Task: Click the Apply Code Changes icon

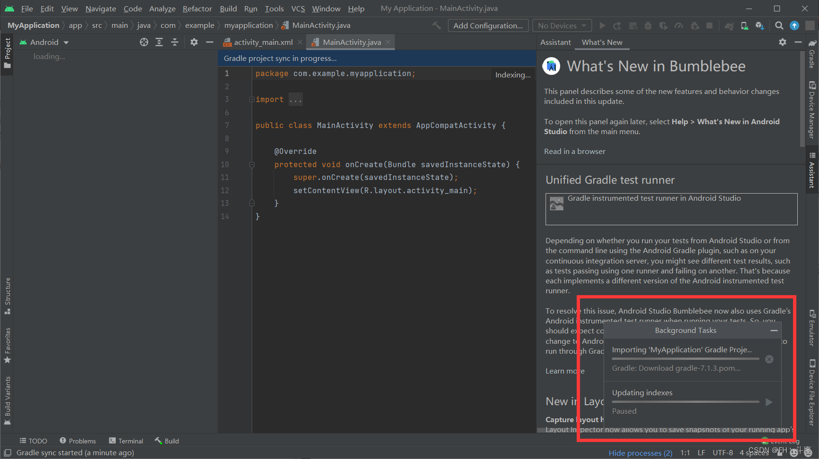Action: pos(633,25)
